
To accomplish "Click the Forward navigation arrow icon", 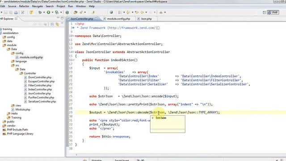I will [151, 13].
